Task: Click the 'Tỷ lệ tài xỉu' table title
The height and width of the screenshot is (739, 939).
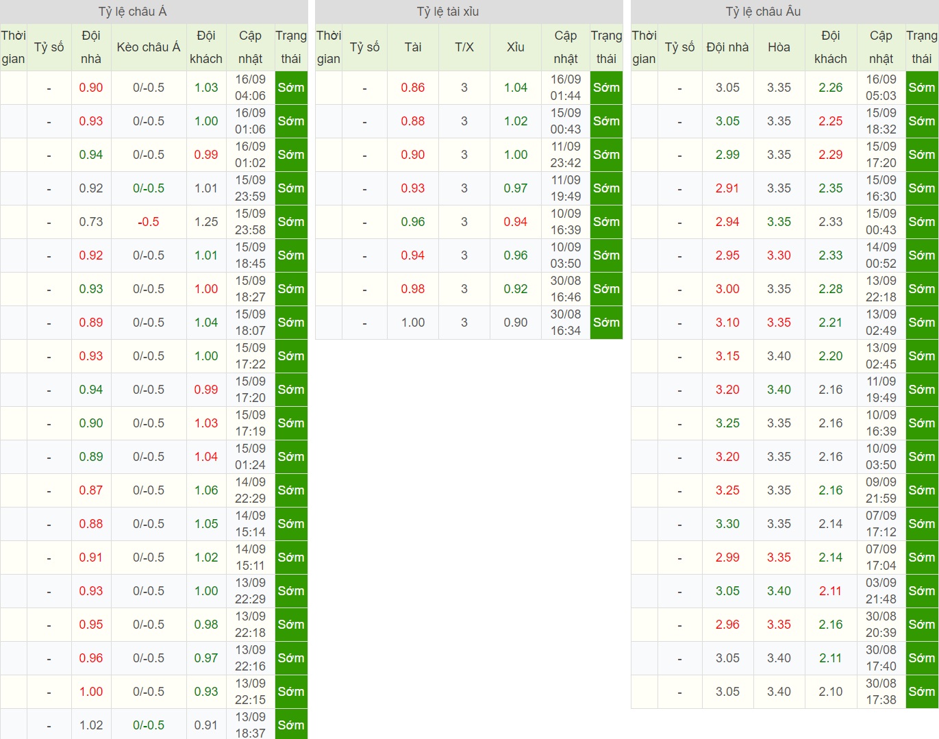Action: (x=448, y=12)
